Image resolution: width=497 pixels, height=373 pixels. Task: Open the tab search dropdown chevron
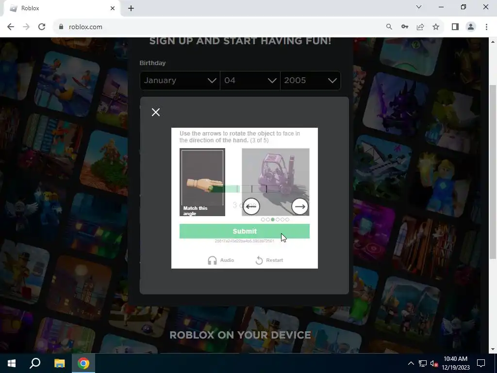(x=419, y=7)
